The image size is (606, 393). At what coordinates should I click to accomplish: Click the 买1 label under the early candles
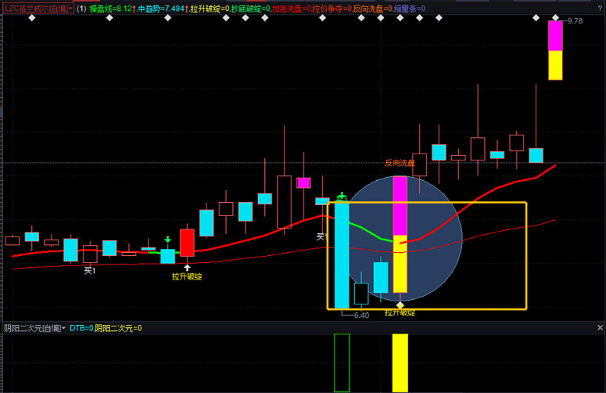tap(90, 271)
